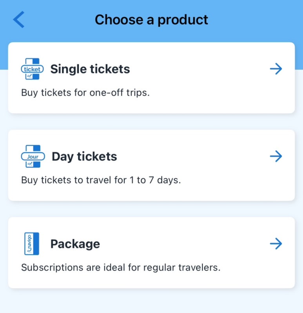Screen dimensions: 303x313
Task: Tap the word "Jour" inside day icon
Action: coord(33,157)
